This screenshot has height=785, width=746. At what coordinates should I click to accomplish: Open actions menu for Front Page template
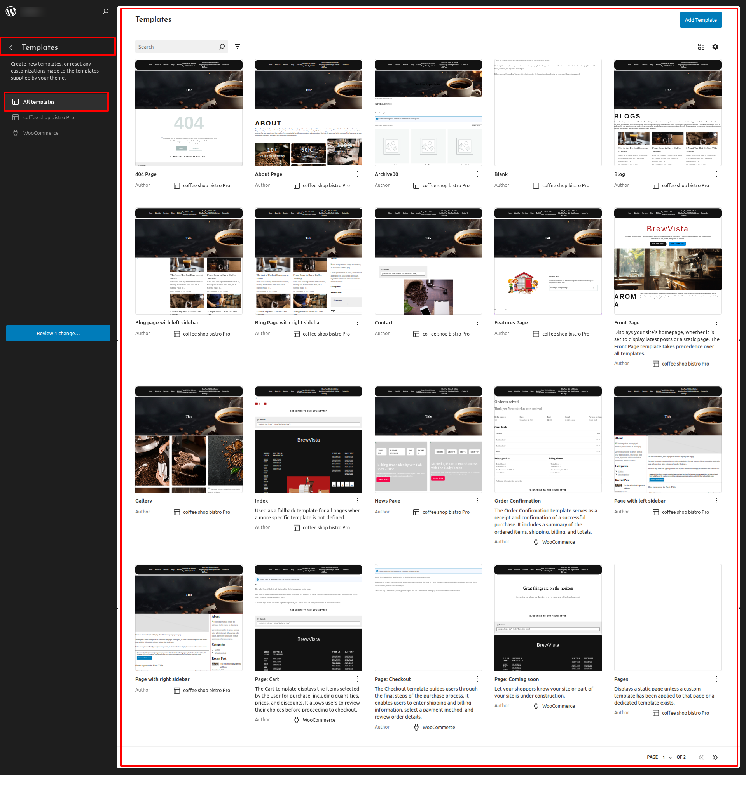click(x=716, y=322)
